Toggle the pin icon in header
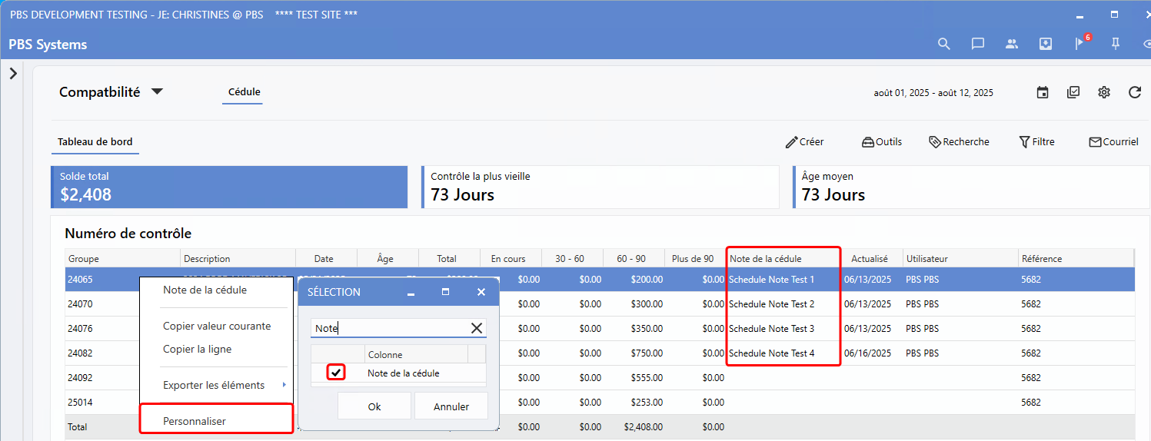This screenshot has height=441, width=1151. tap(1116, 44)
